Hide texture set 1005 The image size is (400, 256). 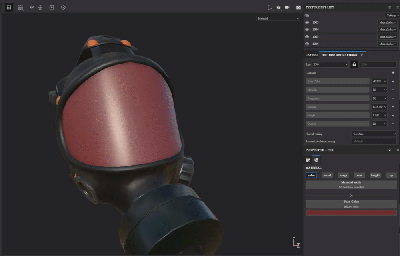307,37
